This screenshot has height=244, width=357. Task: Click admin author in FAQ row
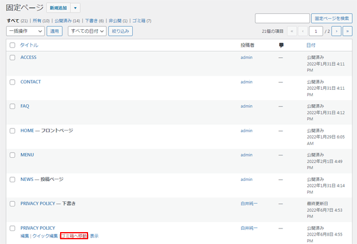pyautogui.click(x=246, y=106)
